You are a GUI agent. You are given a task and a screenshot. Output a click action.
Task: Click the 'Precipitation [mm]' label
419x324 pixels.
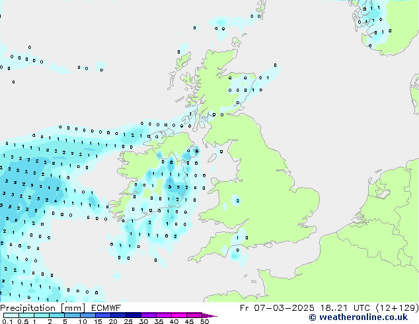click(42, 308)
